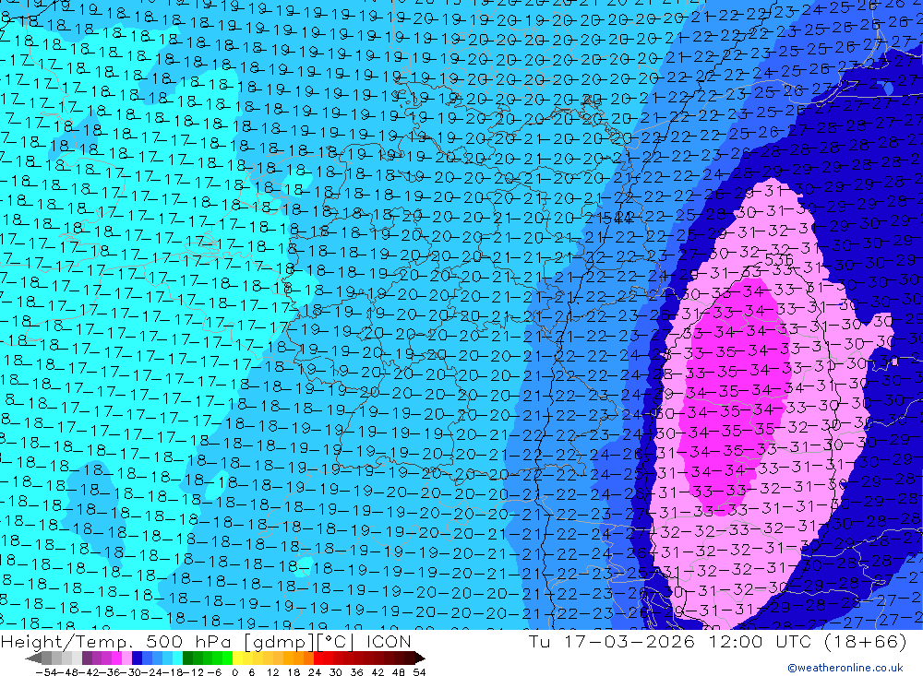This screenshot has width=923, height=676.
Task: Click the bright red swatch at 24
Action: point(318,658)
